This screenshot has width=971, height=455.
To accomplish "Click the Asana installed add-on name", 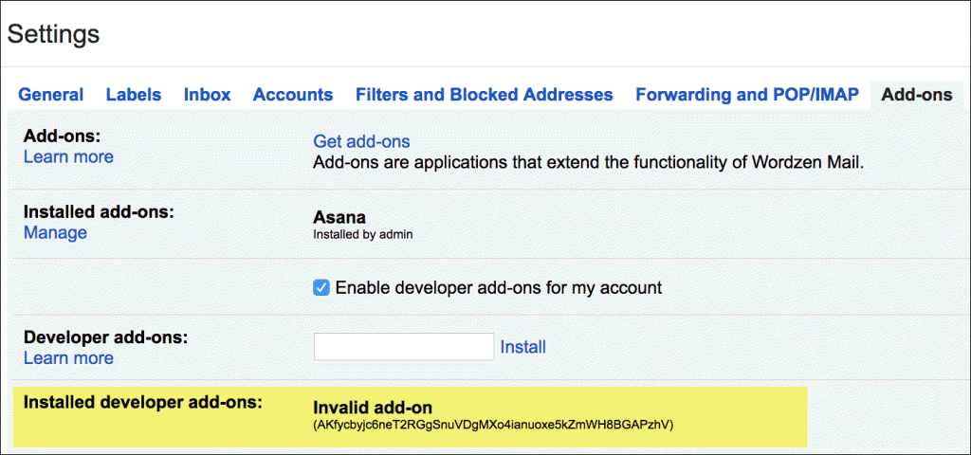I will 339,217.
